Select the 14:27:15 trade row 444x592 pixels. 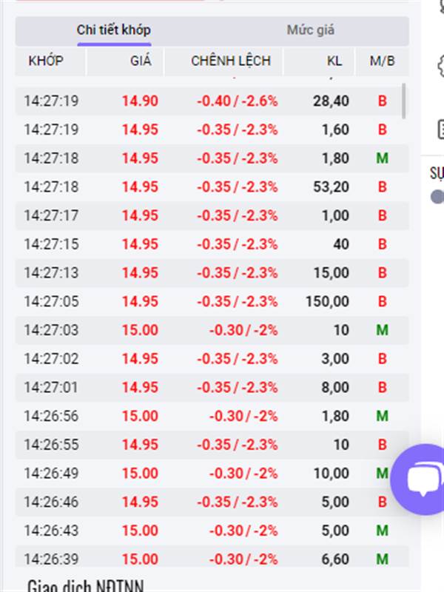pyautogui.click(x=212, y=244)
